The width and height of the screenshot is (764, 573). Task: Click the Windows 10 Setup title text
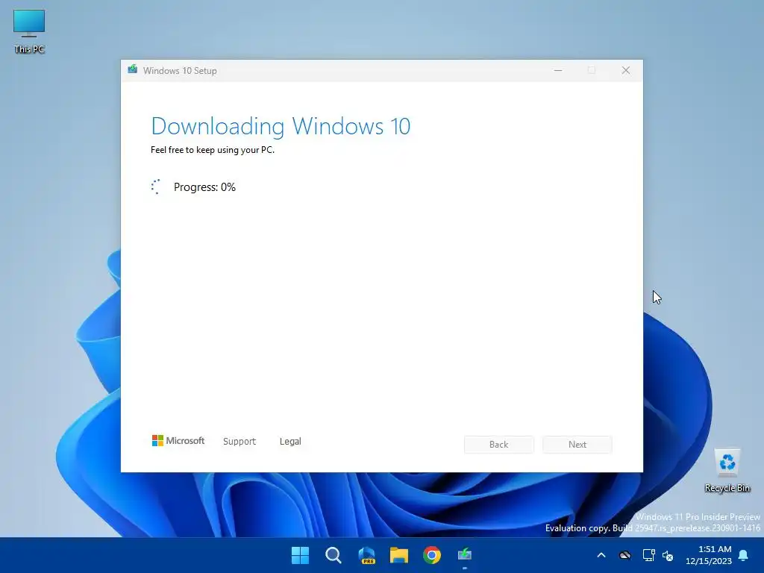pos(180,71)
